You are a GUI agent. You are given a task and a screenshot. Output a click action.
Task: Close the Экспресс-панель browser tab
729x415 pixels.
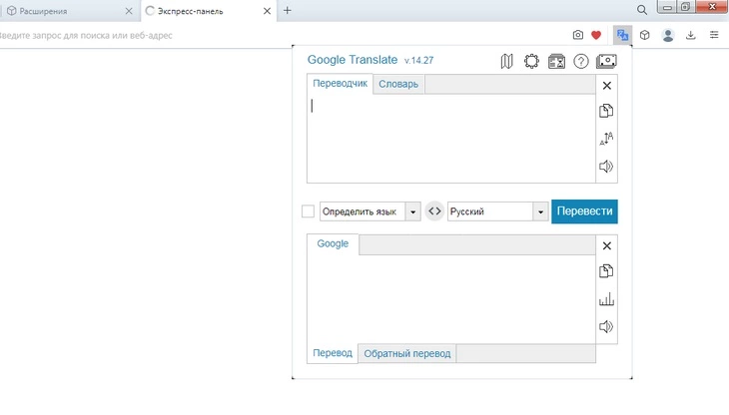point(267,11)
